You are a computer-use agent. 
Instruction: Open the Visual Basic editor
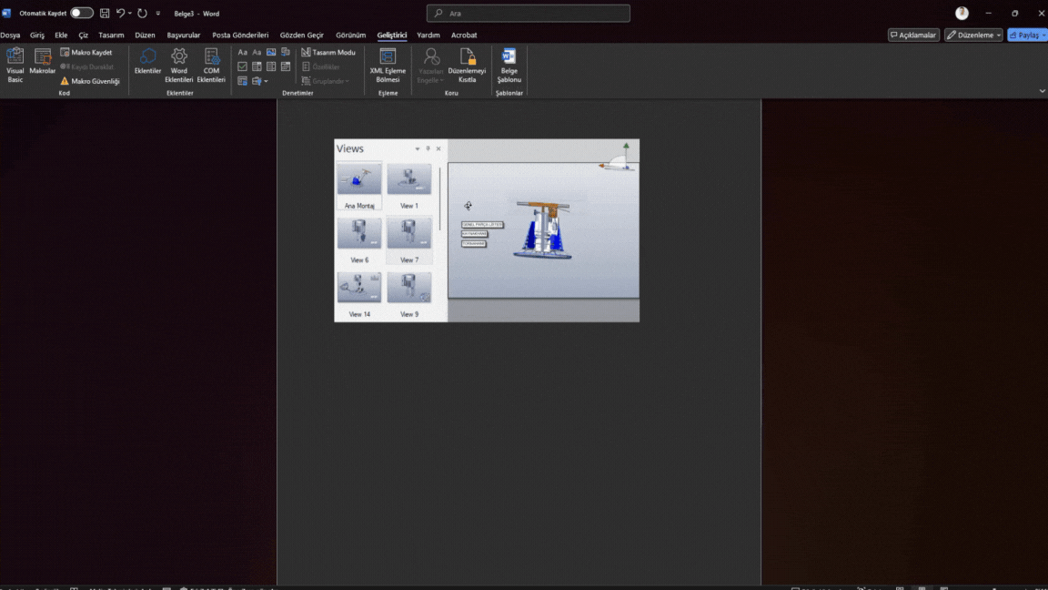(x=15, y=65)
